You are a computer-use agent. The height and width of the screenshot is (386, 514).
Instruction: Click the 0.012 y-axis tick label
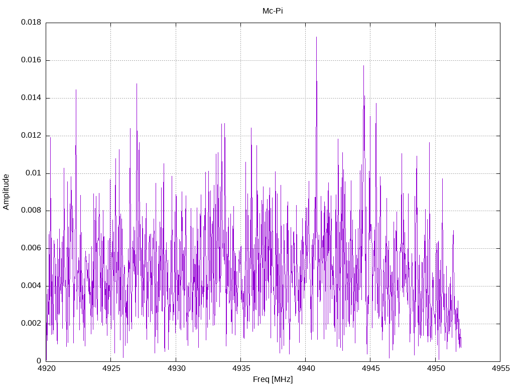coord(31,136)
